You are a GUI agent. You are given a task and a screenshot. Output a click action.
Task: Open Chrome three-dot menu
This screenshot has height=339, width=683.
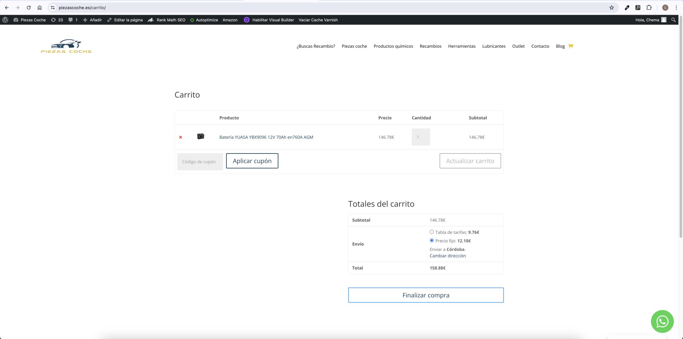676,8
